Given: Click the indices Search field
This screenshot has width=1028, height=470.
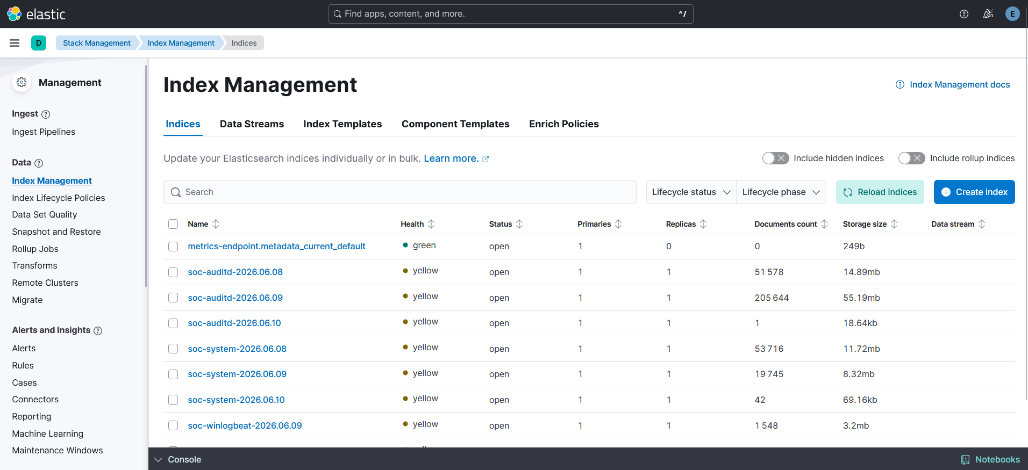Looking at the screenshot, I should [x=400, y=192].
